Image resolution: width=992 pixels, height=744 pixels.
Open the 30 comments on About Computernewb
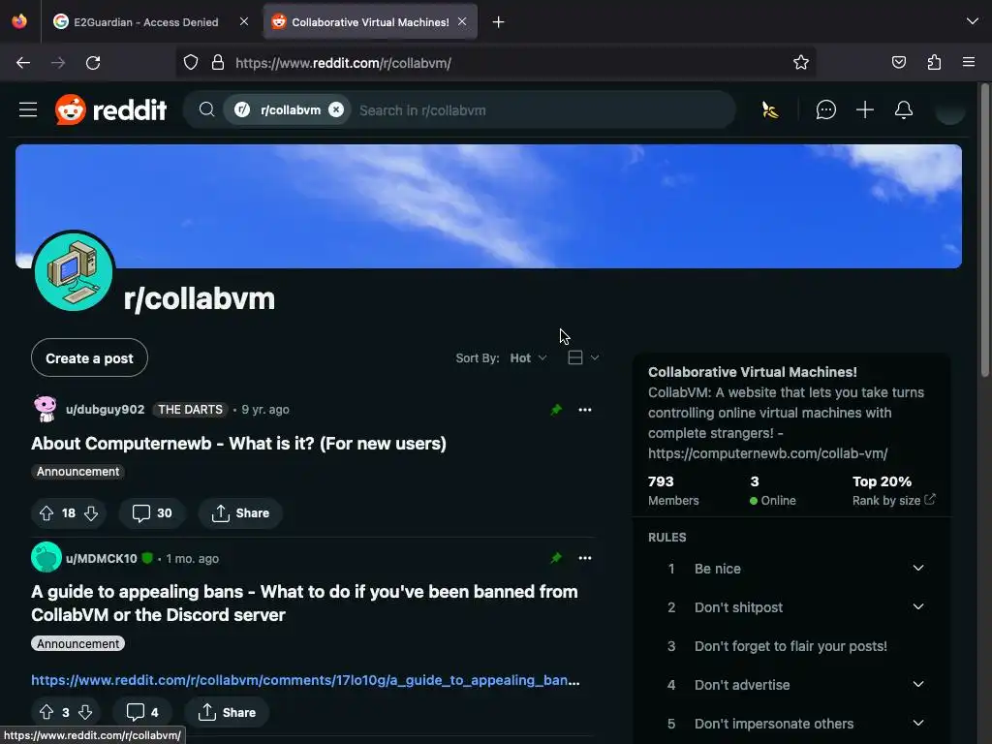[x=152, y=513]
